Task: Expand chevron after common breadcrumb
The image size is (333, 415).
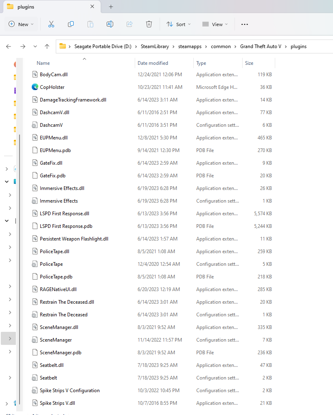Action: click(x=235, y=46)
